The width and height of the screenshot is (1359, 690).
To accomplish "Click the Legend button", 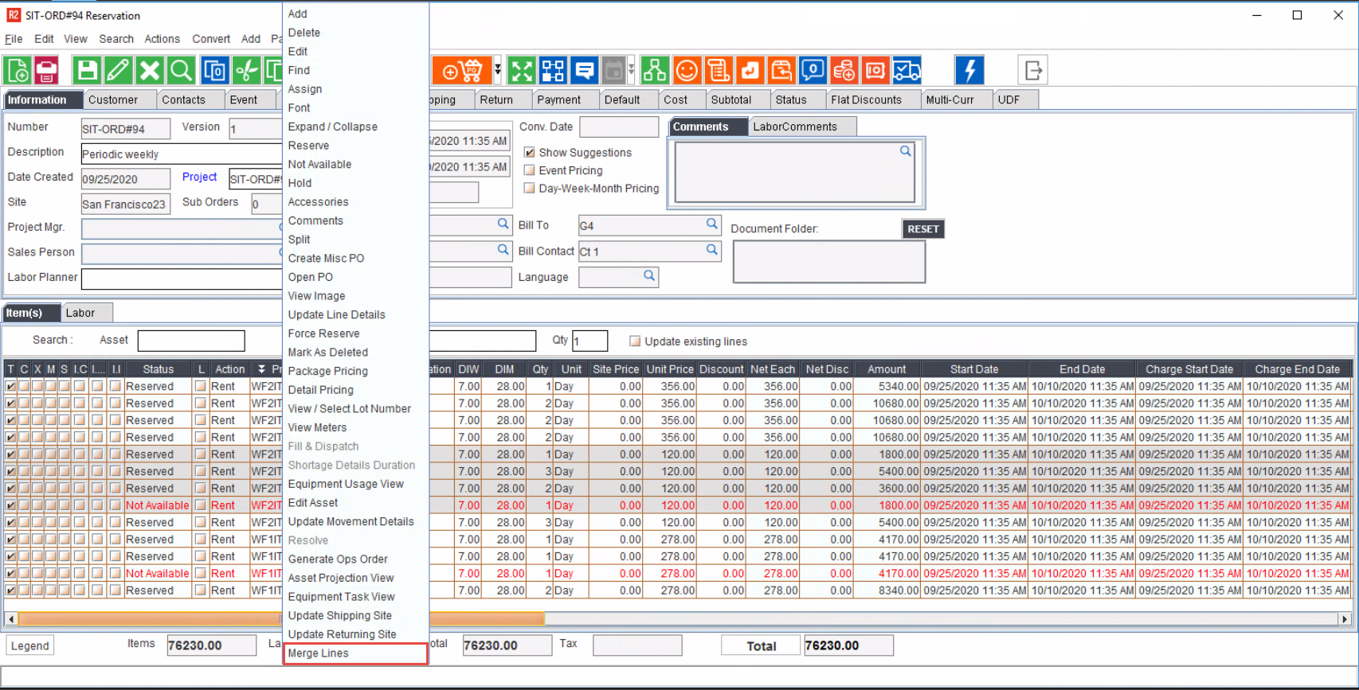I will click(x=30, y=645).
